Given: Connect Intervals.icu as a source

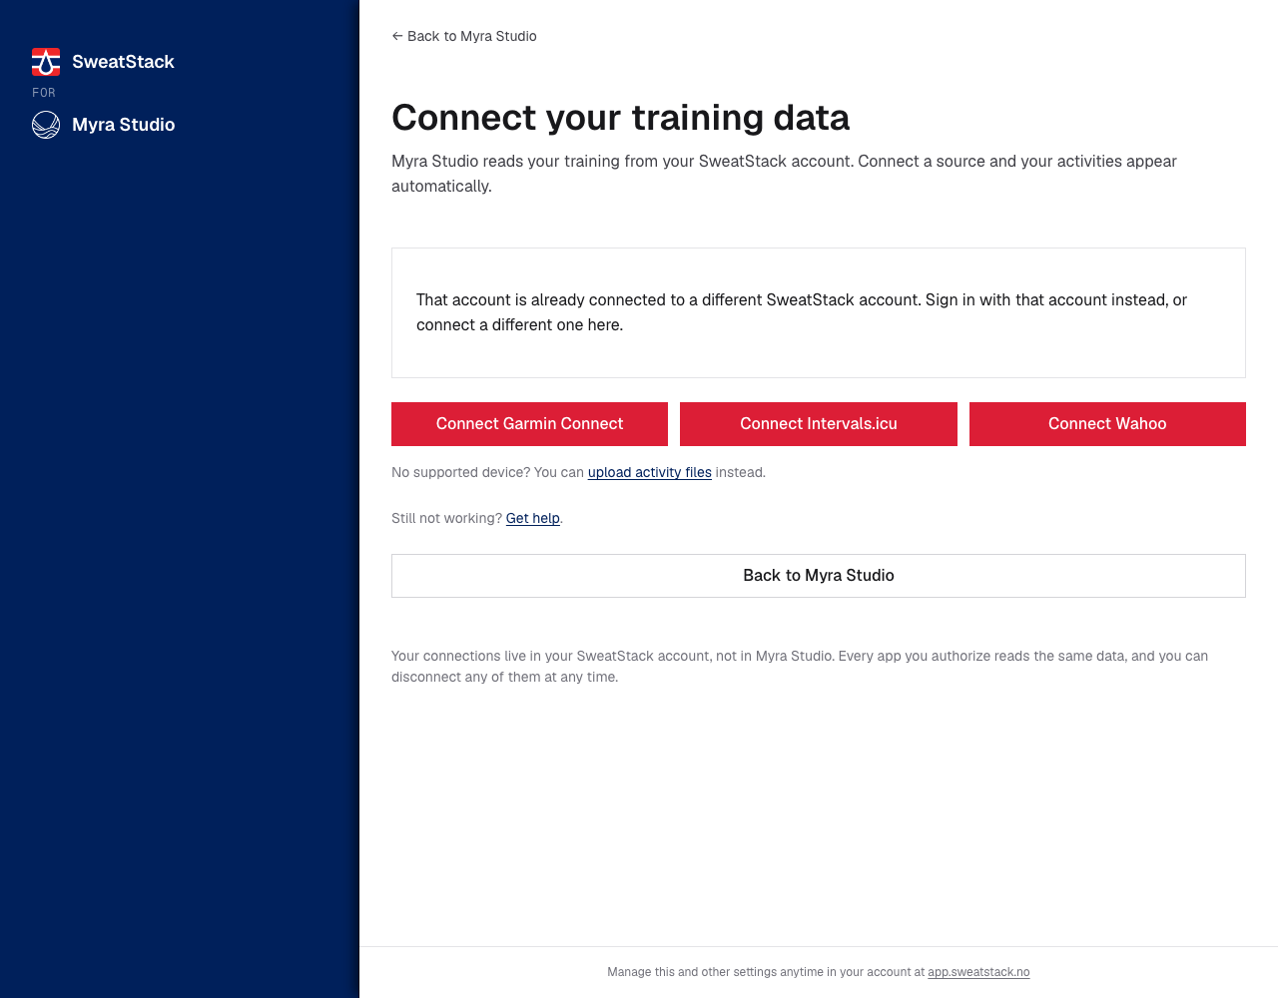Looking at the screenshot, I should [x=819, y=424].
